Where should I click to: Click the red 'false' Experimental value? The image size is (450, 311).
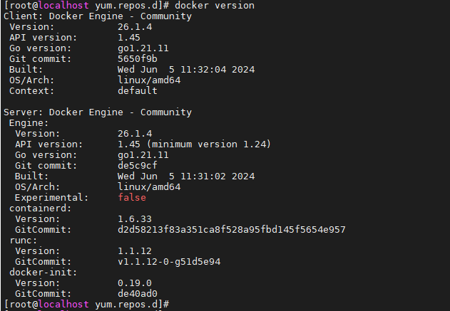132,197
